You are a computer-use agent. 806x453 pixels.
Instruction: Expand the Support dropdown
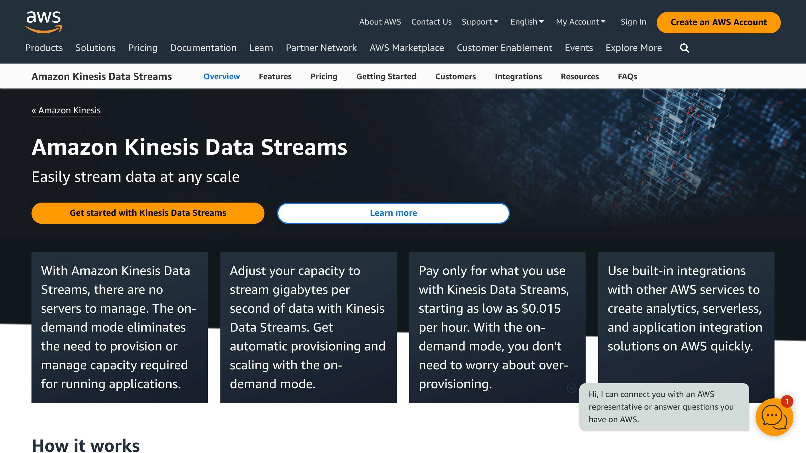pyautogui.click(x=480, y=22)
